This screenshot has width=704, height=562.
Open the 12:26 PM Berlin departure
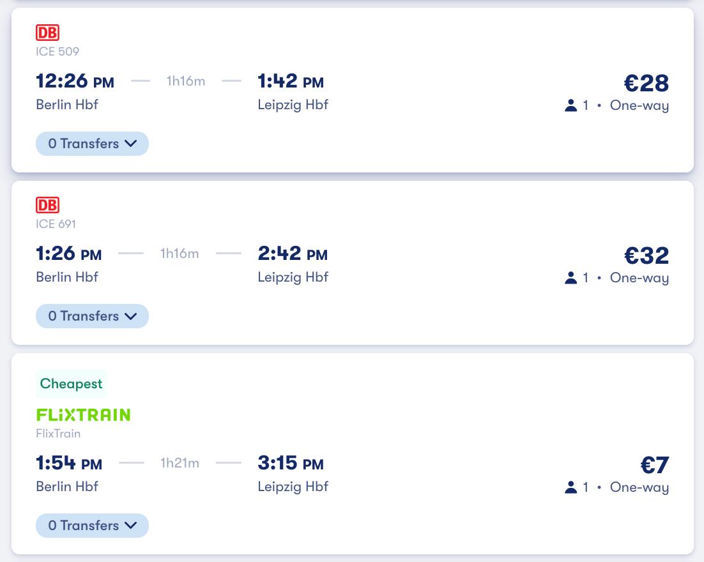pos(75,81)
